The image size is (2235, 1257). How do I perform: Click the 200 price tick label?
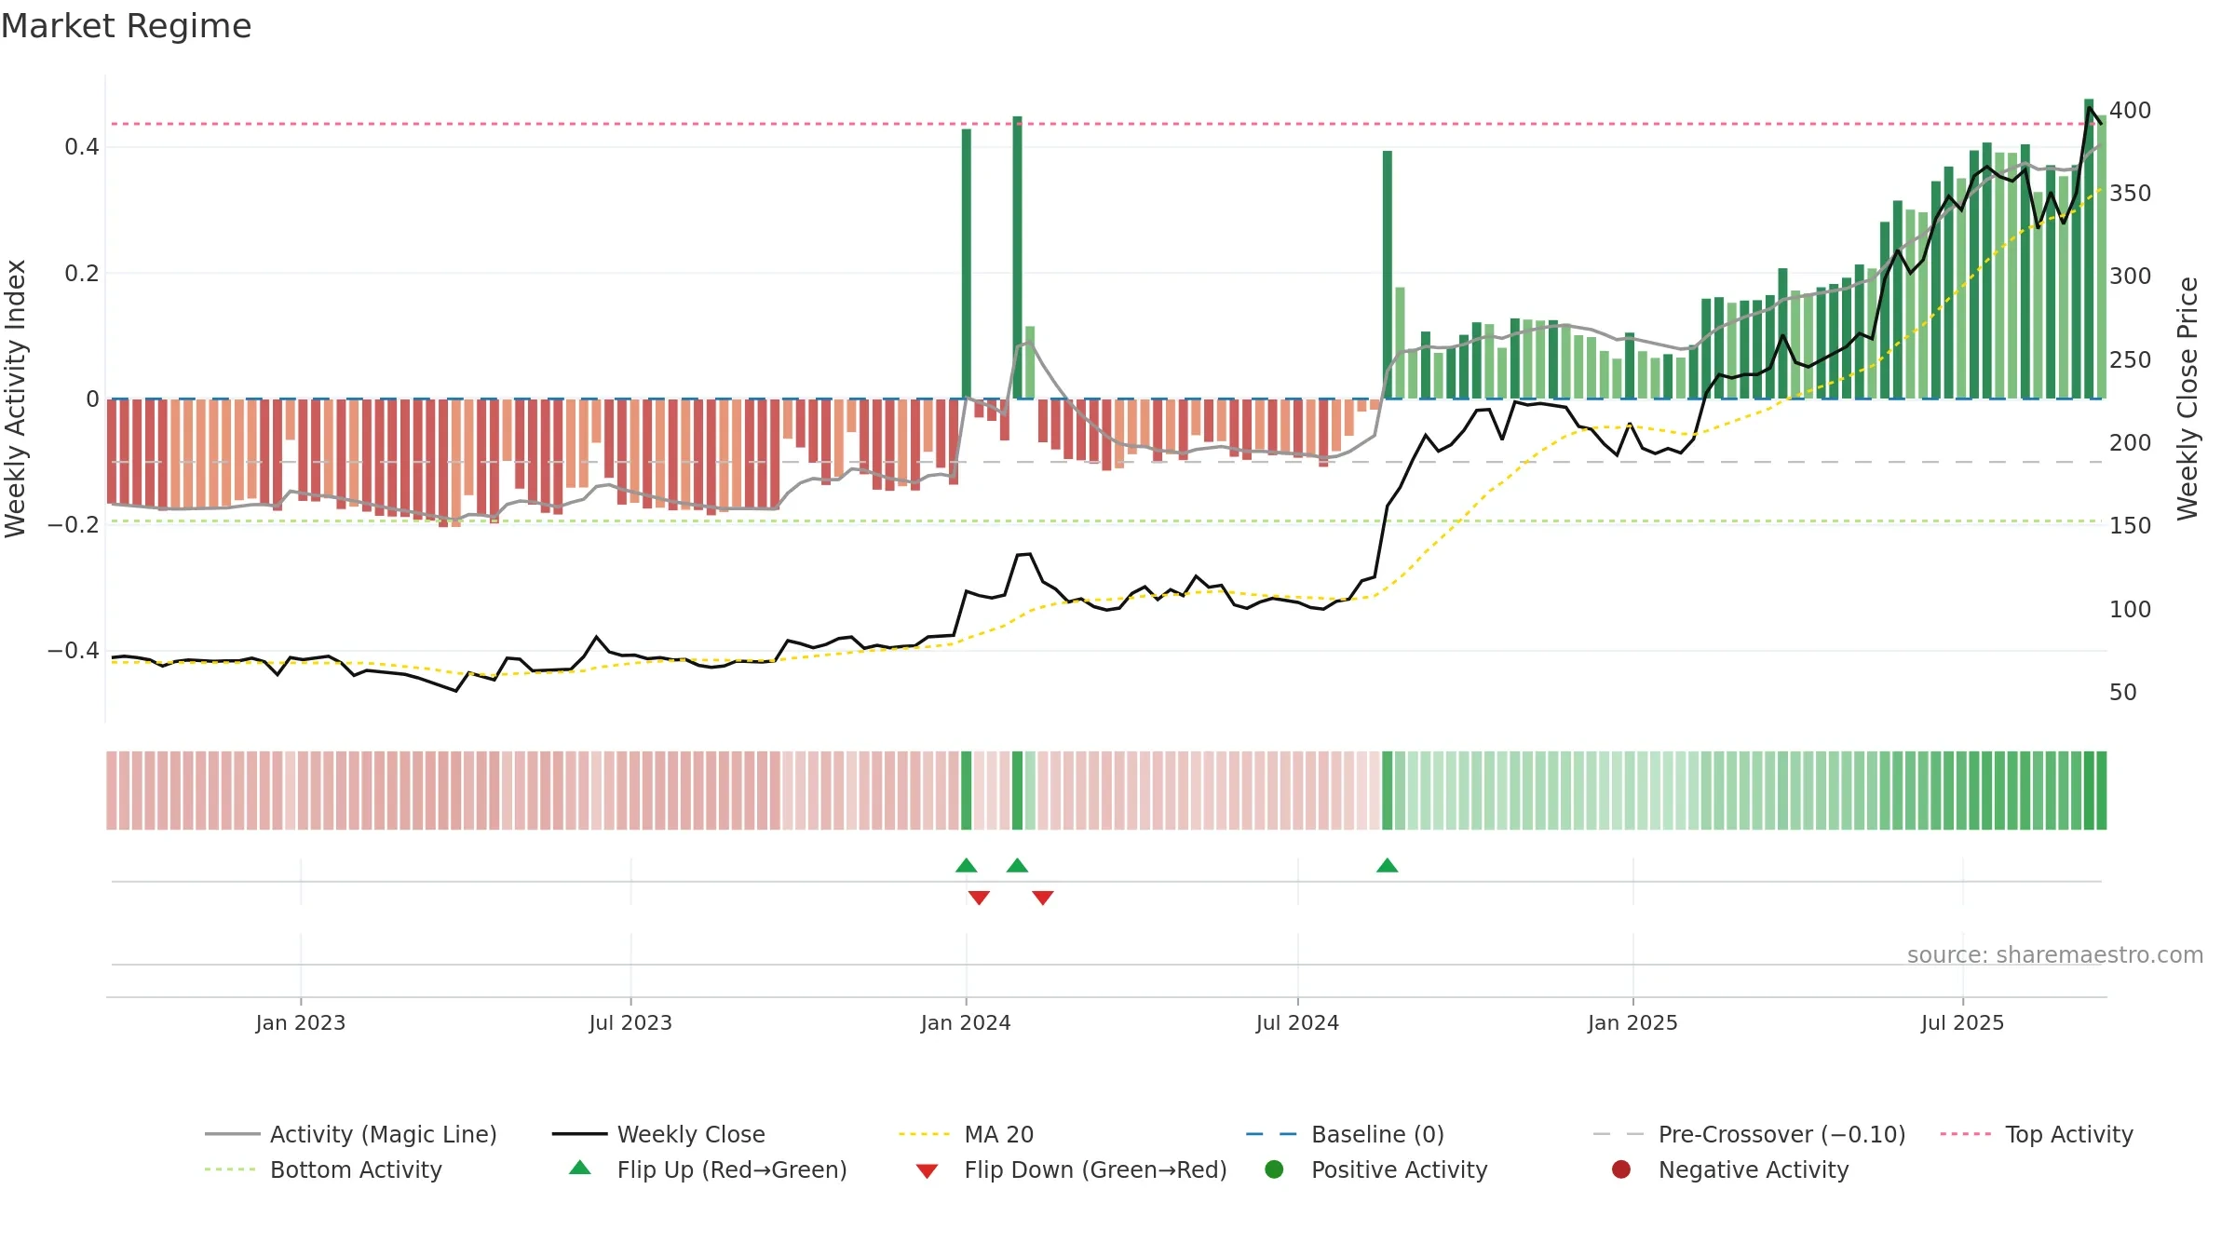coord(2131,442)
